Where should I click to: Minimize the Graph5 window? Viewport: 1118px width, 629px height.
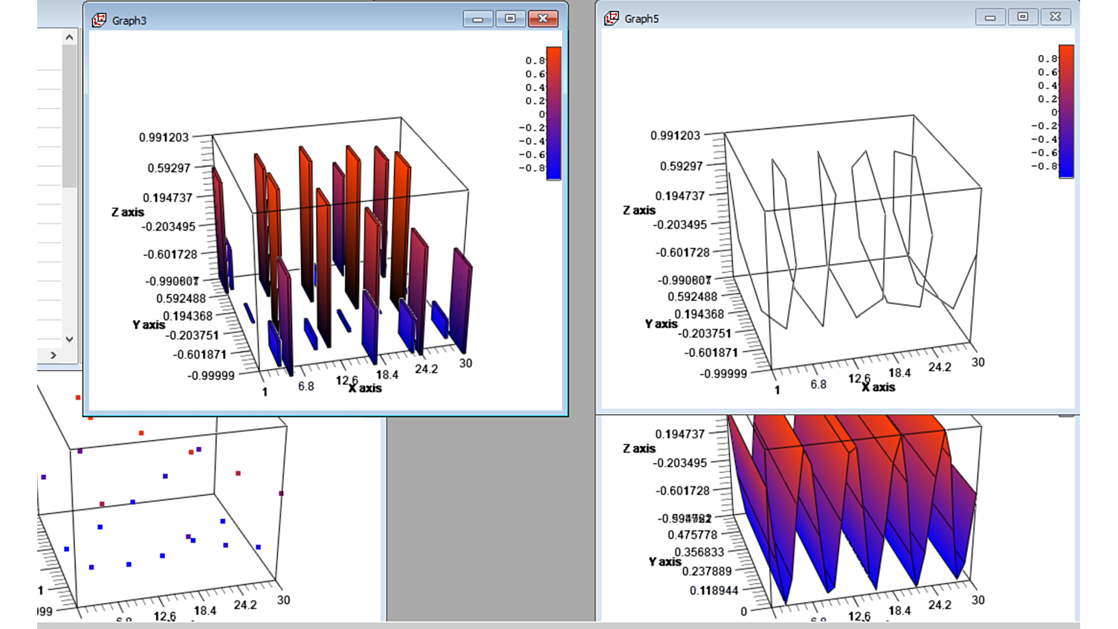tap(990, 17)
